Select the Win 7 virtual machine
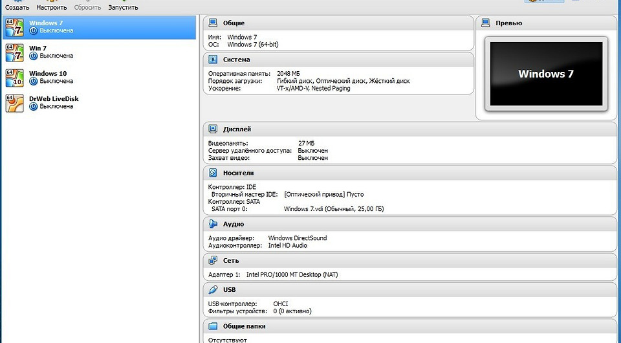 [100, 52]
